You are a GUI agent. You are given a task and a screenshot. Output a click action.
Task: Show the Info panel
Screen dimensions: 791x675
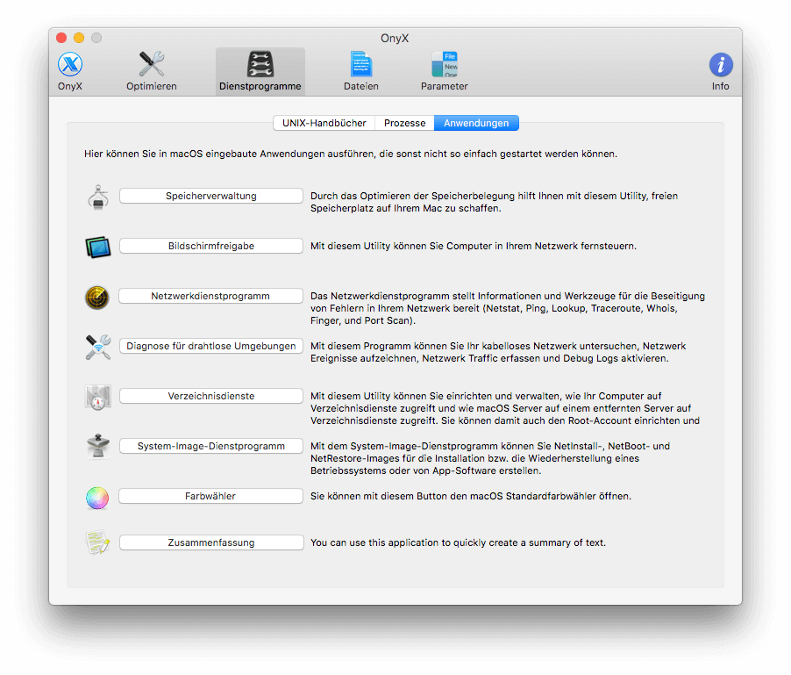(x=720, y=72)
